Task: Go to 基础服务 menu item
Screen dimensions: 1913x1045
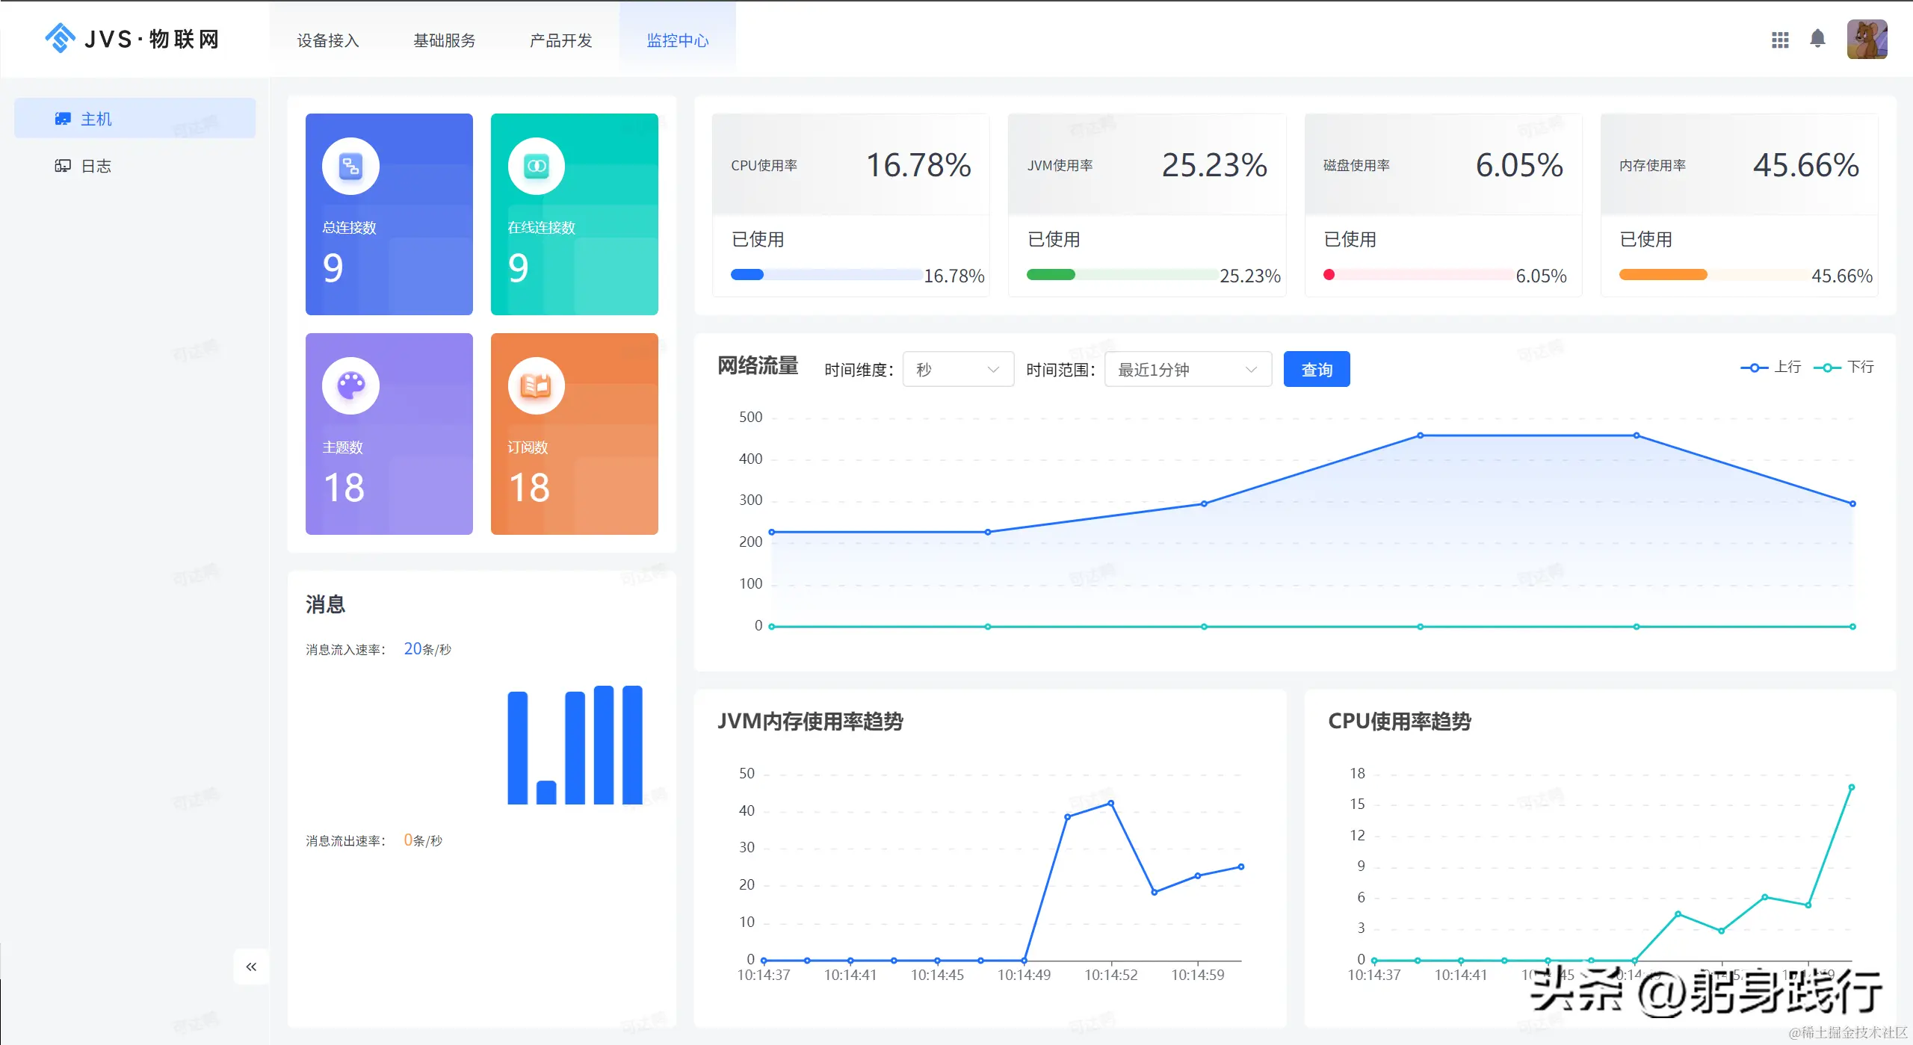Action: [445, 40]
